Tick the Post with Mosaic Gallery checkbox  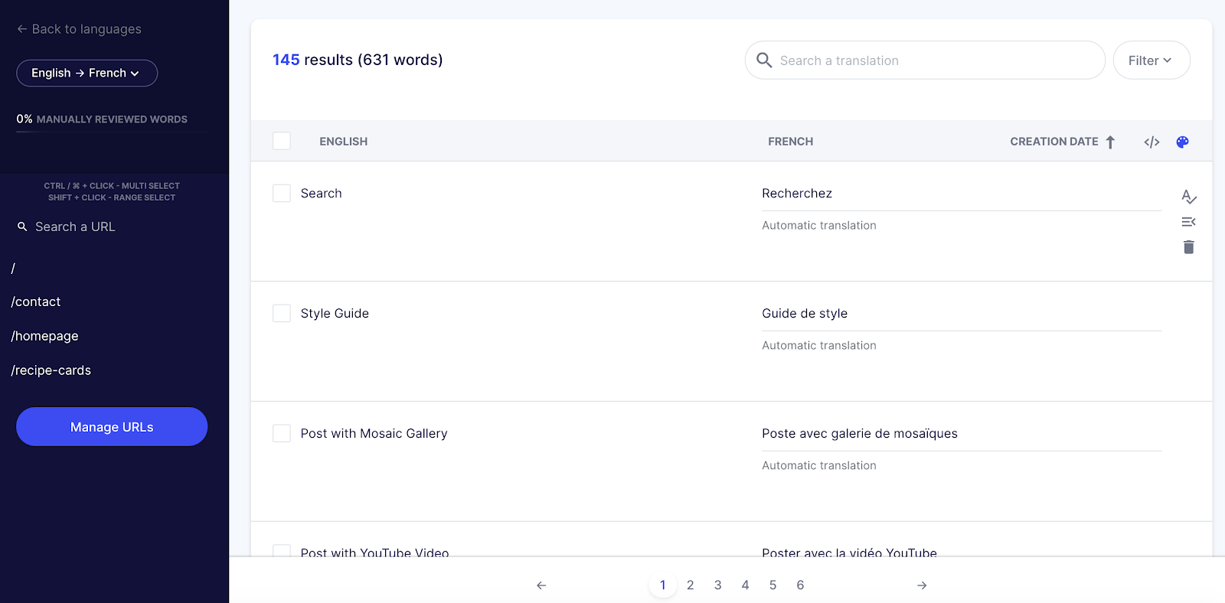point(282,433)
